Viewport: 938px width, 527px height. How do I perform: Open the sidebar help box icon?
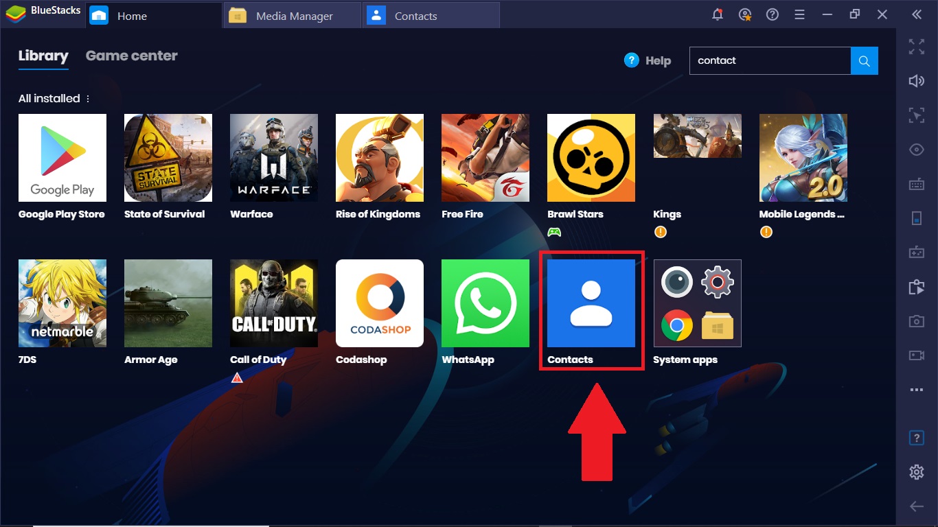pos(917,438)
